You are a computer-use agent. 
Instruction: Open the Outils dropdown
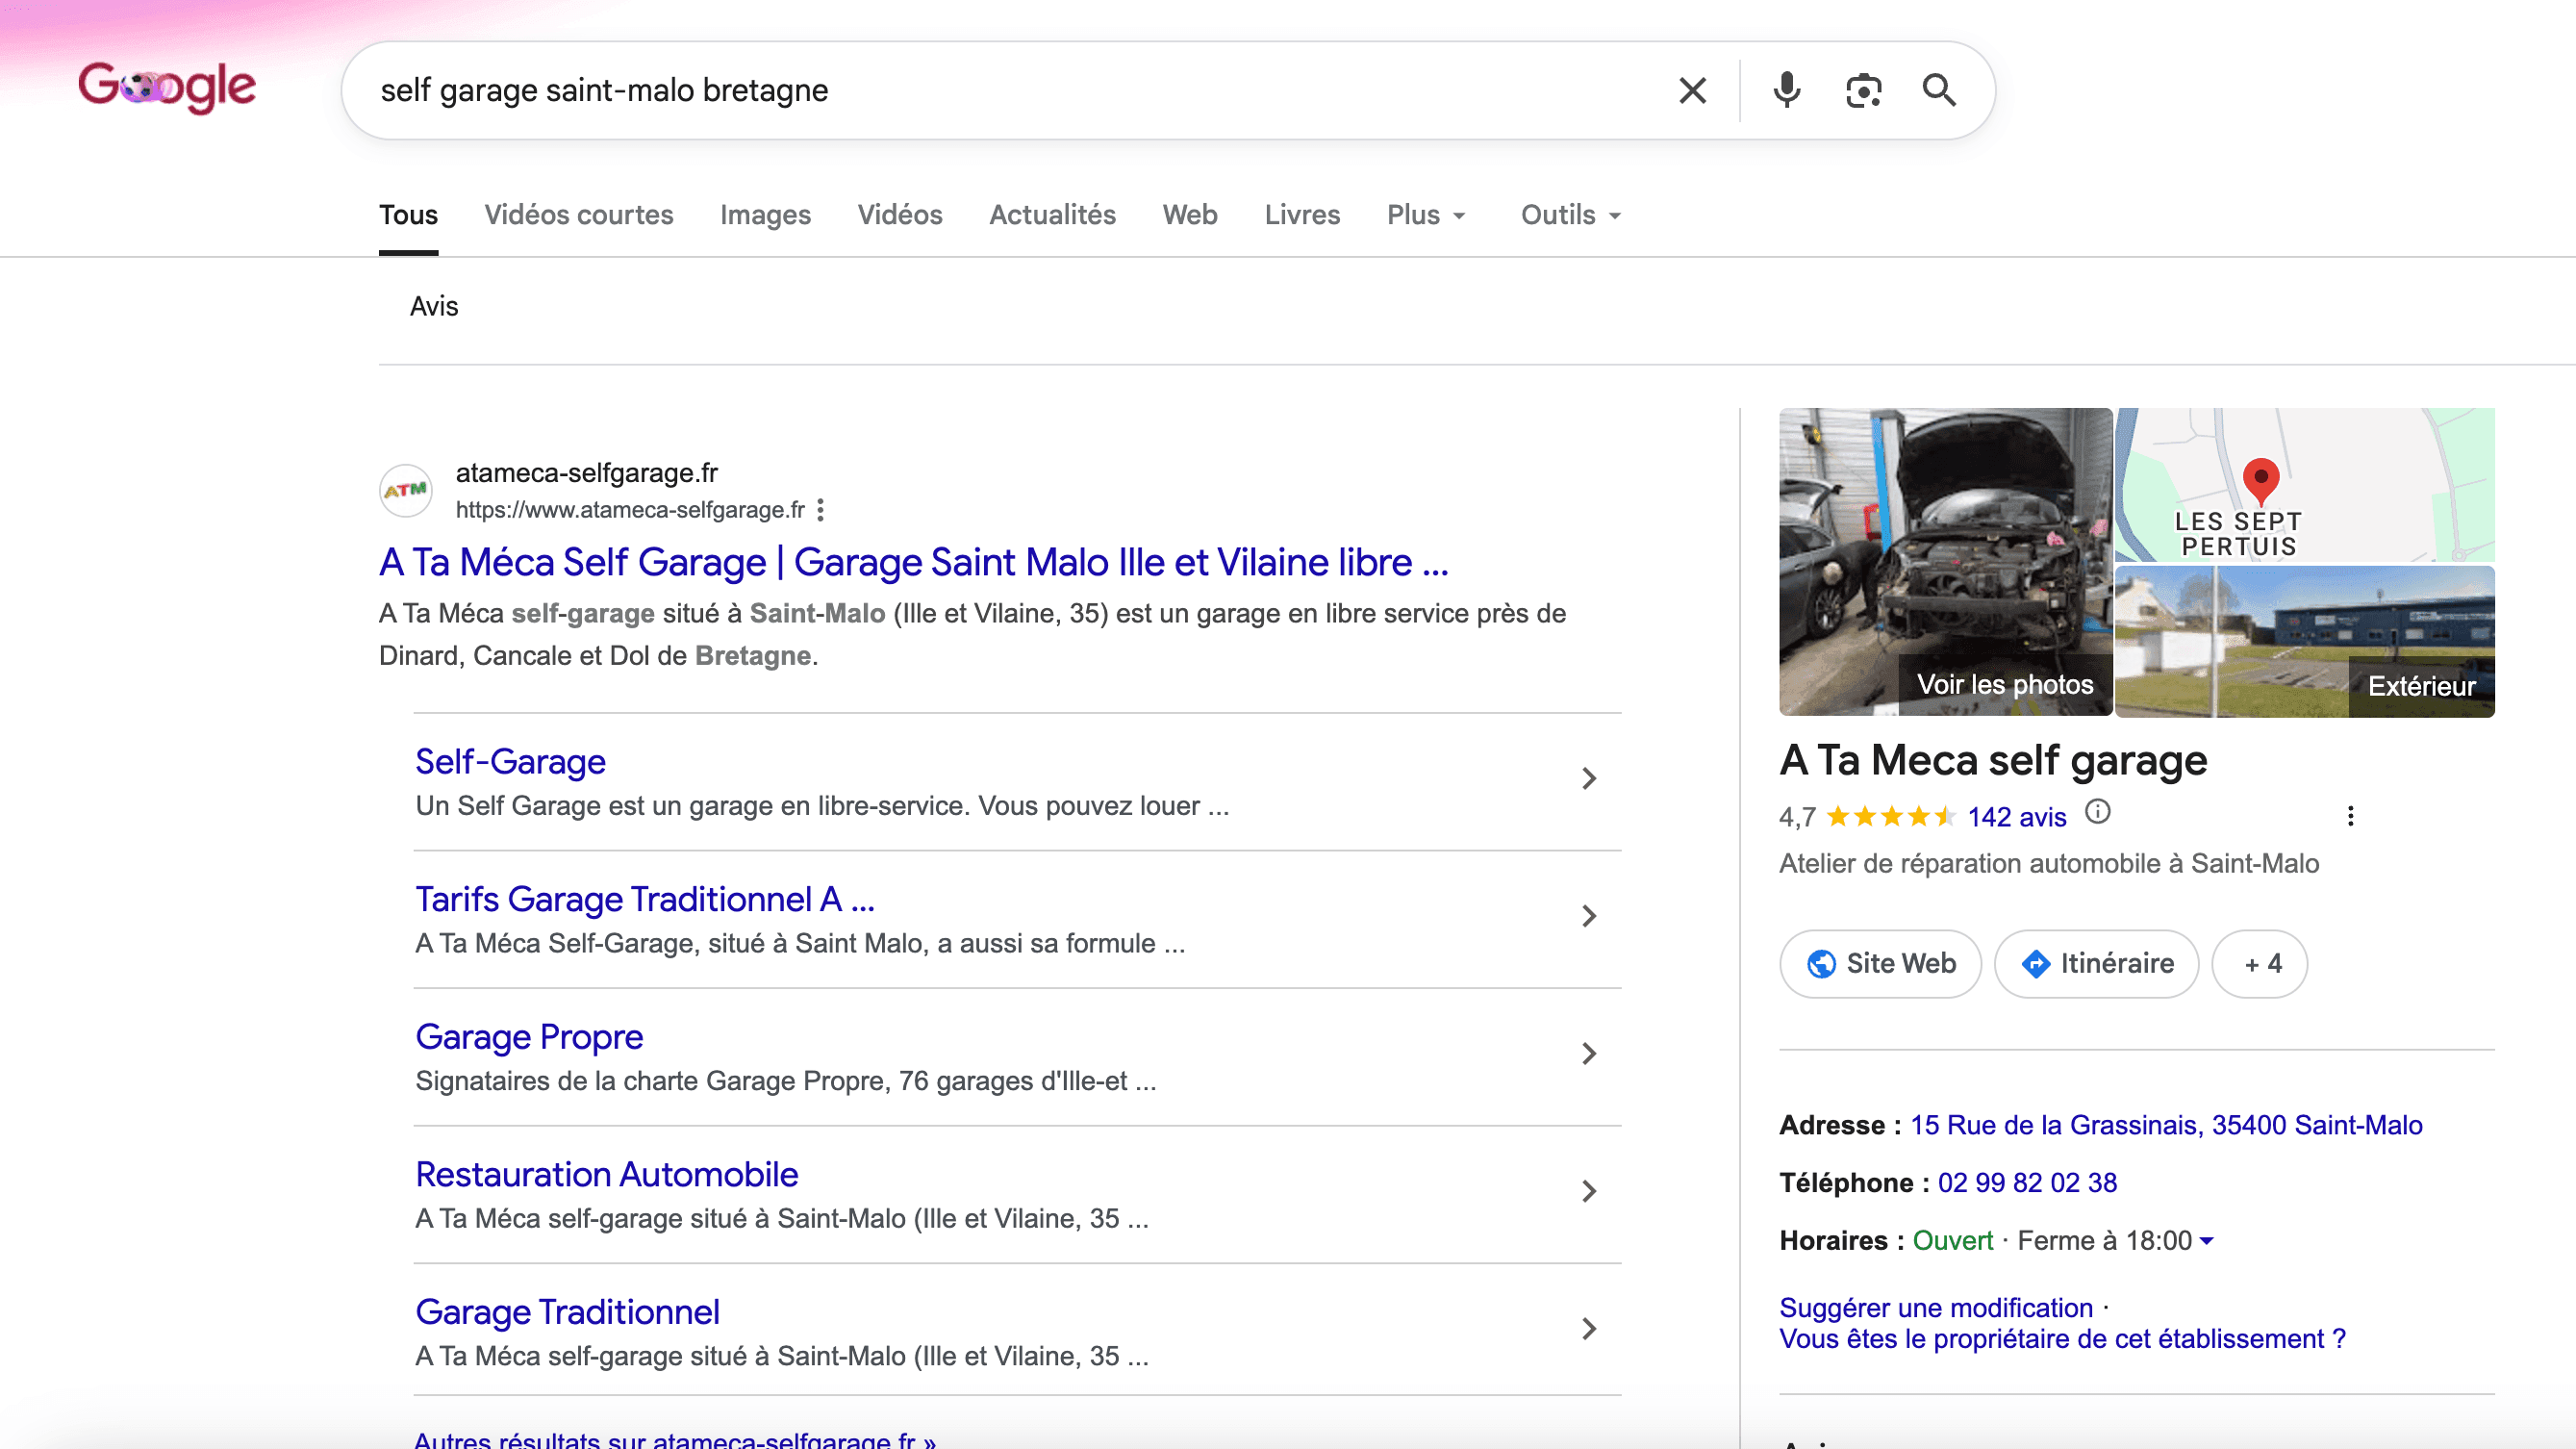[1571, 215]
